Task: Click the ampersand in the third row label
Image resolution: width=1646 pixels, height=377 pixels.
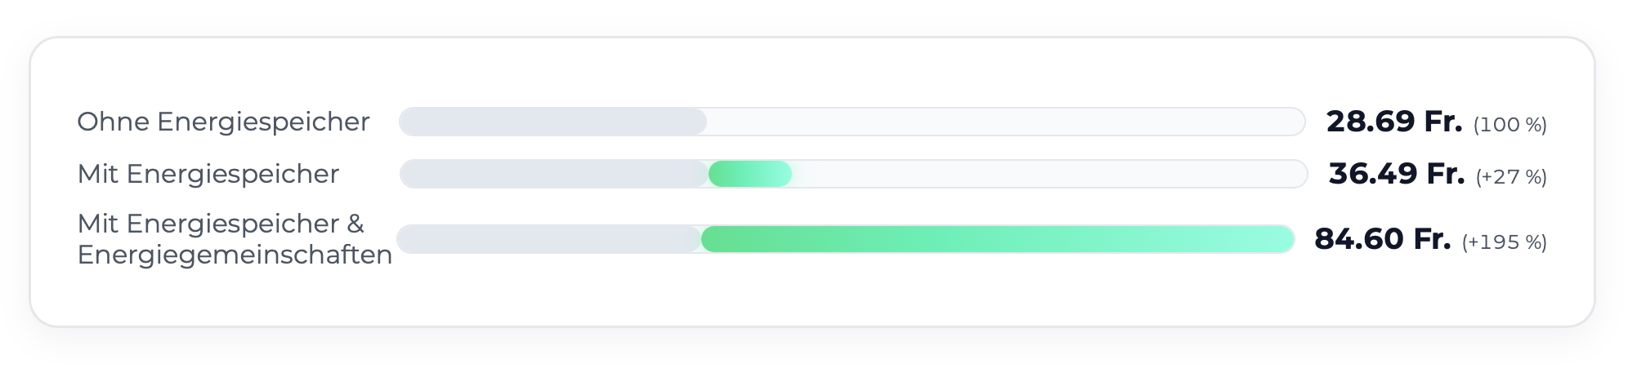Action: coord(356,224)
